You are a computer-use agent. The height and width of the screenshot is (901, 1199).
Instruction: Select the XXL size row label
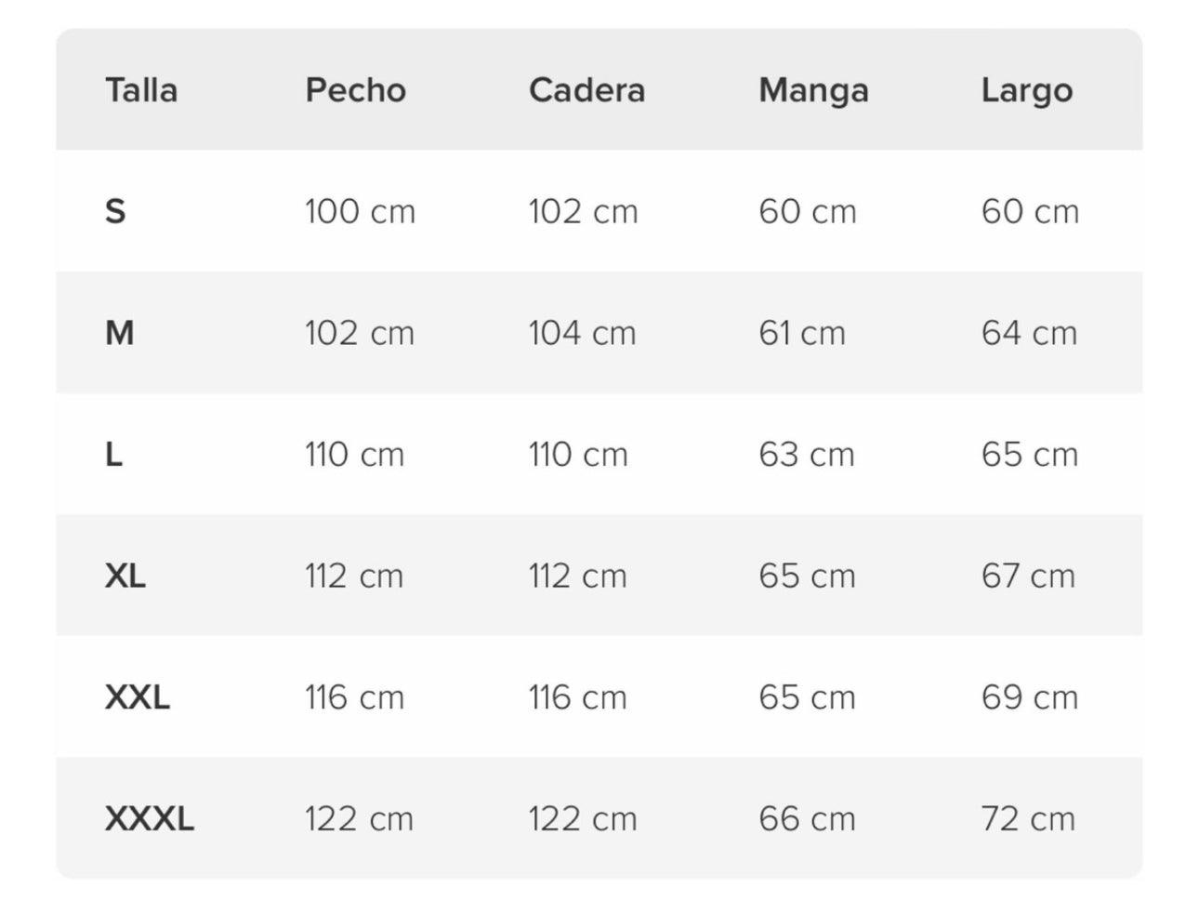click(x=138, y=697)
